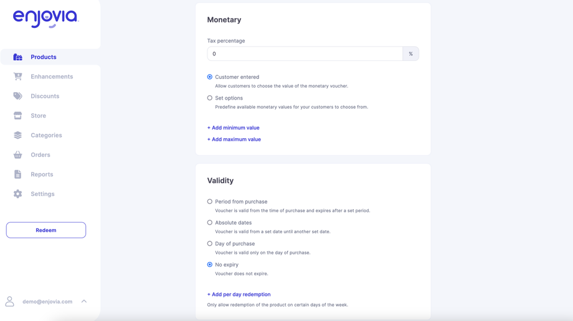Go to Reports in sidebar

click(42, 174)
